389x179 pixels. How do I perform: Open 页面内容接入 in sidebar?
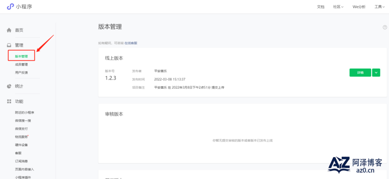(x=25, y=169)
